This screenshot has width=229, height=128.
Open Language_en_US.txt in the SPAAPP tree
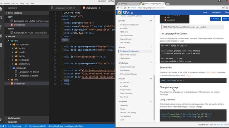[29, 72]
